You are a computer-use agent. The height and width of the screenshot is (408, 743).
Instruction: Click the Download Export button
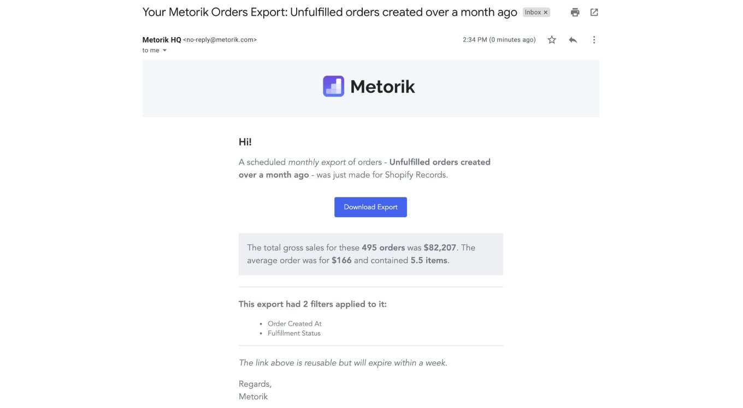pos(370,207)
